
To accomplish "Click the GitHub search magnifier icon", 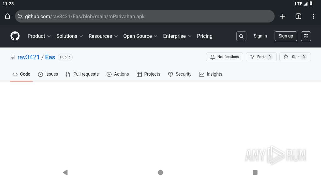I will click(241, 36).
